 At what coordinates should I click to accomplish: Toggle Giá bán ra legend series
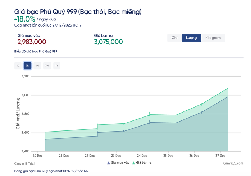click(x=143, y=163)
